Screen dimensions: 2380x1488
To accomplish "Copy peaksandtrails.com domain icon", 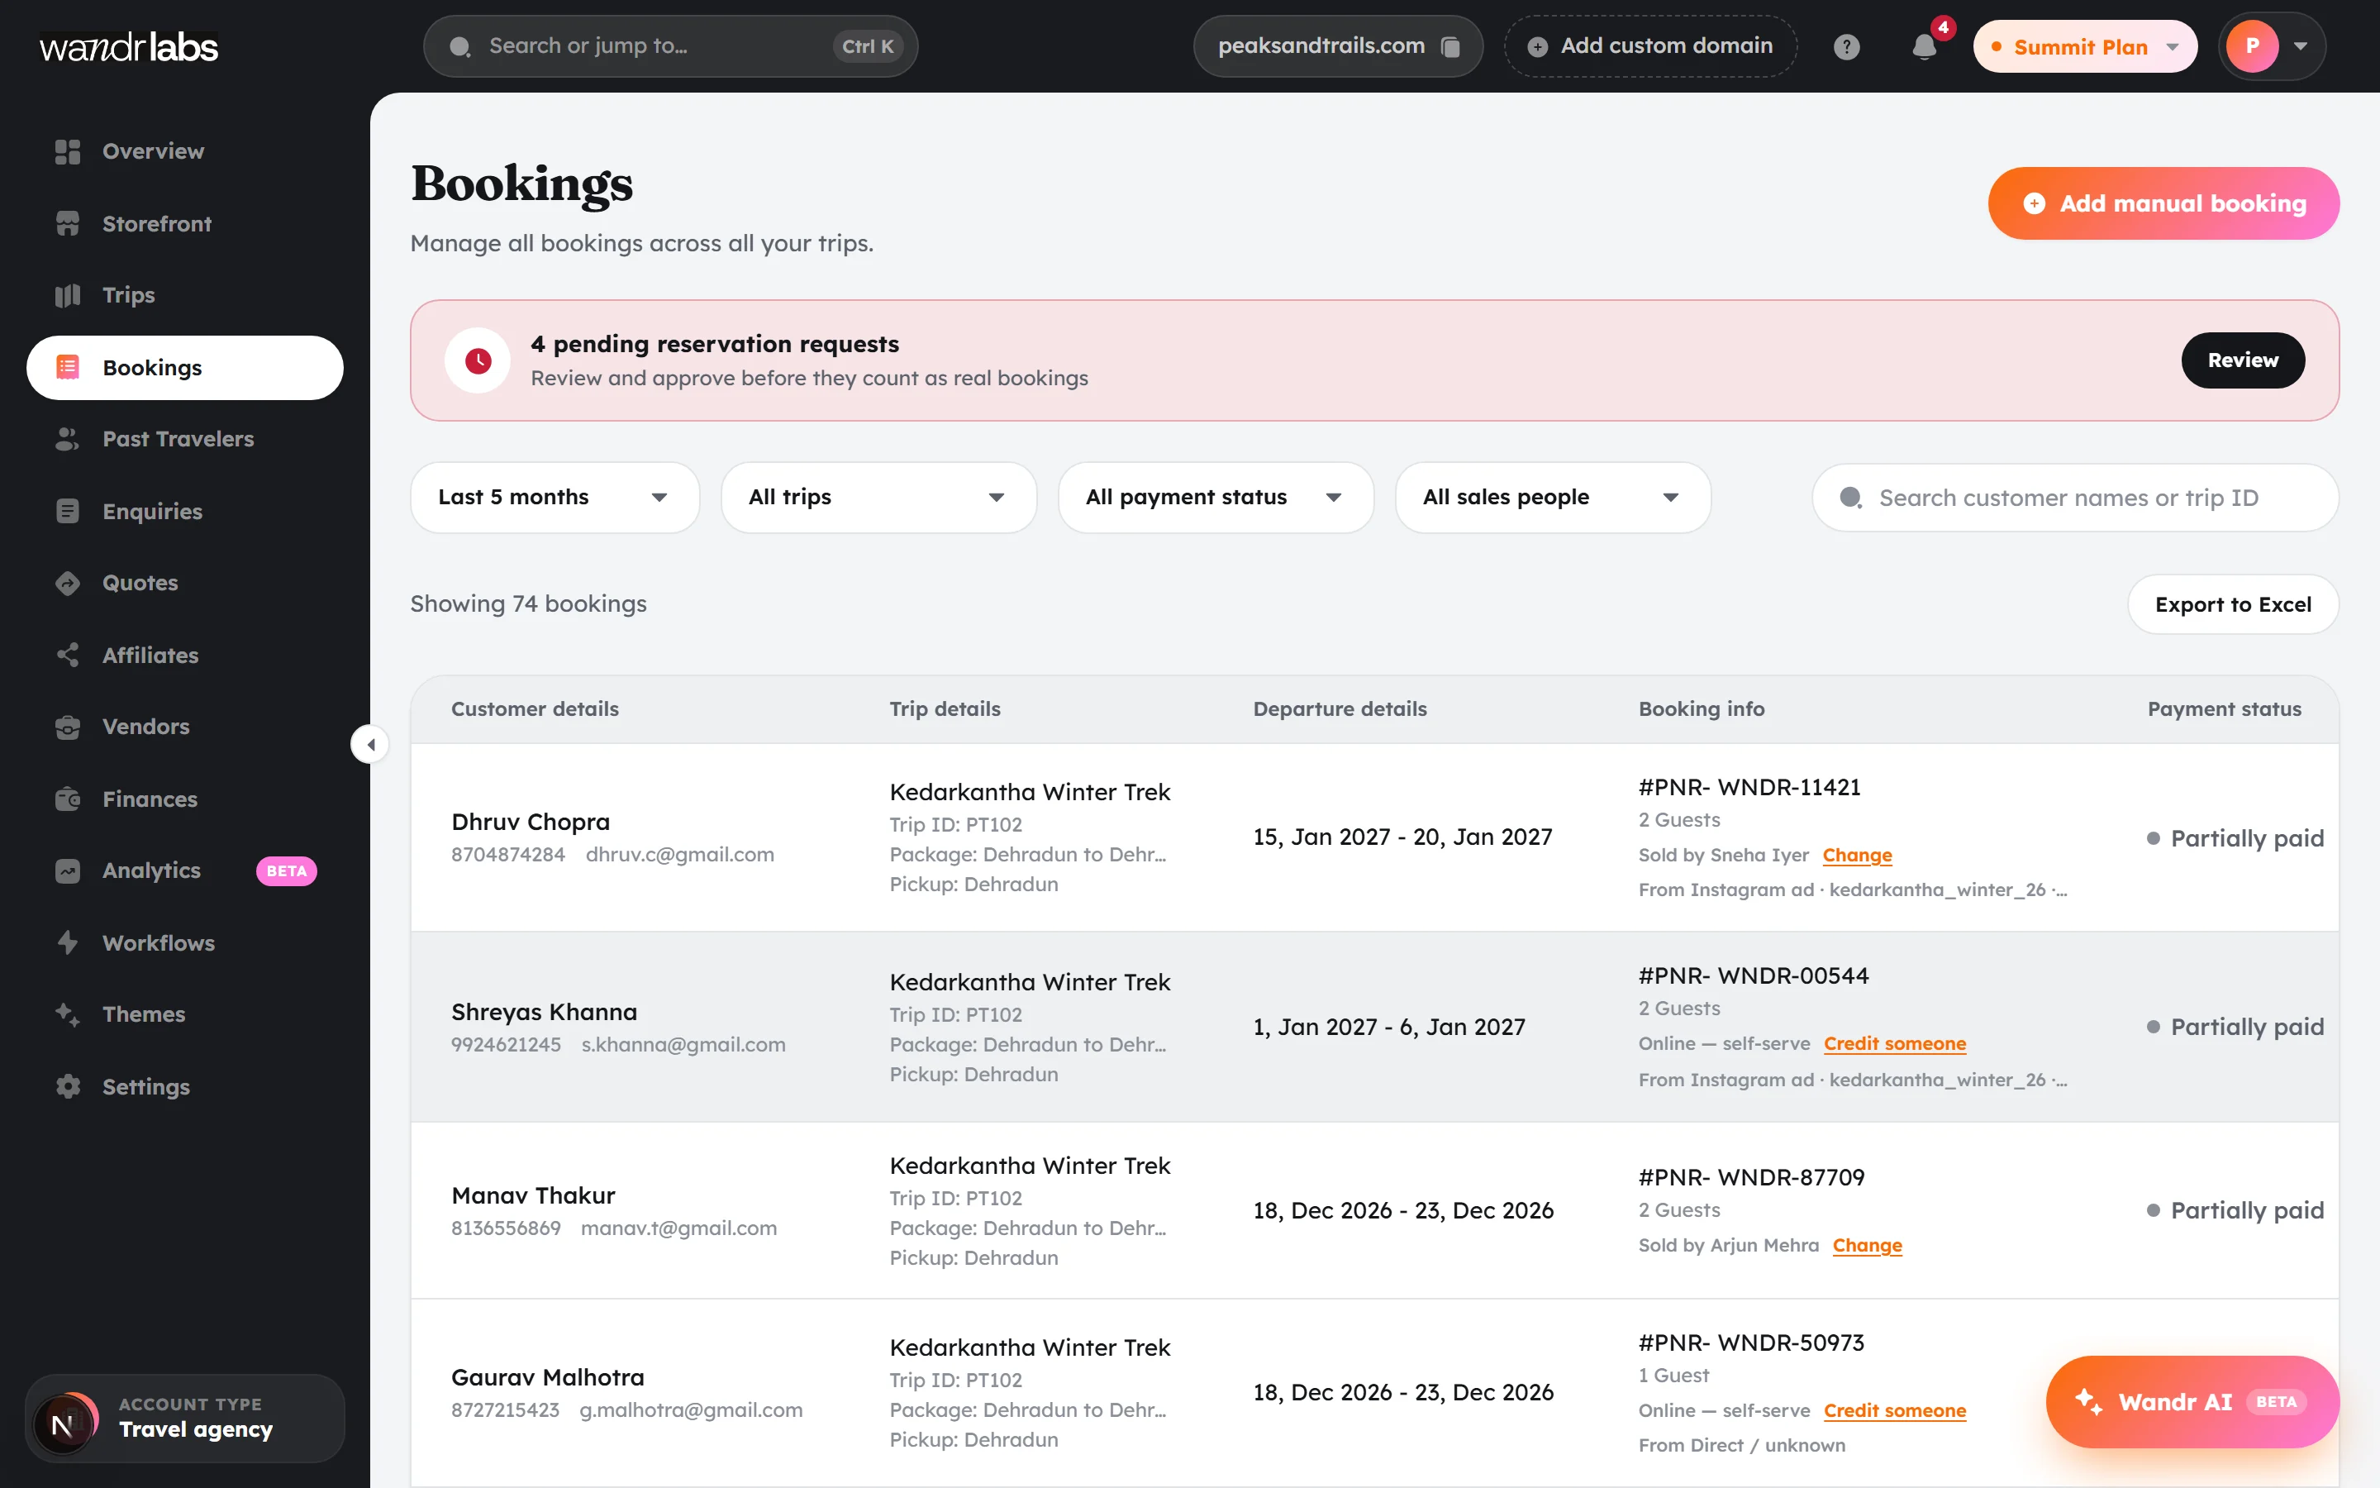I will click(x=1449, y=46).
